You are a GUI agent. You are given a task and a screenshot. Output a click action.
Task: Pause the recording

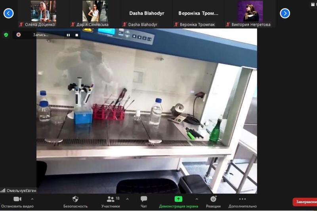coord(68,35)
